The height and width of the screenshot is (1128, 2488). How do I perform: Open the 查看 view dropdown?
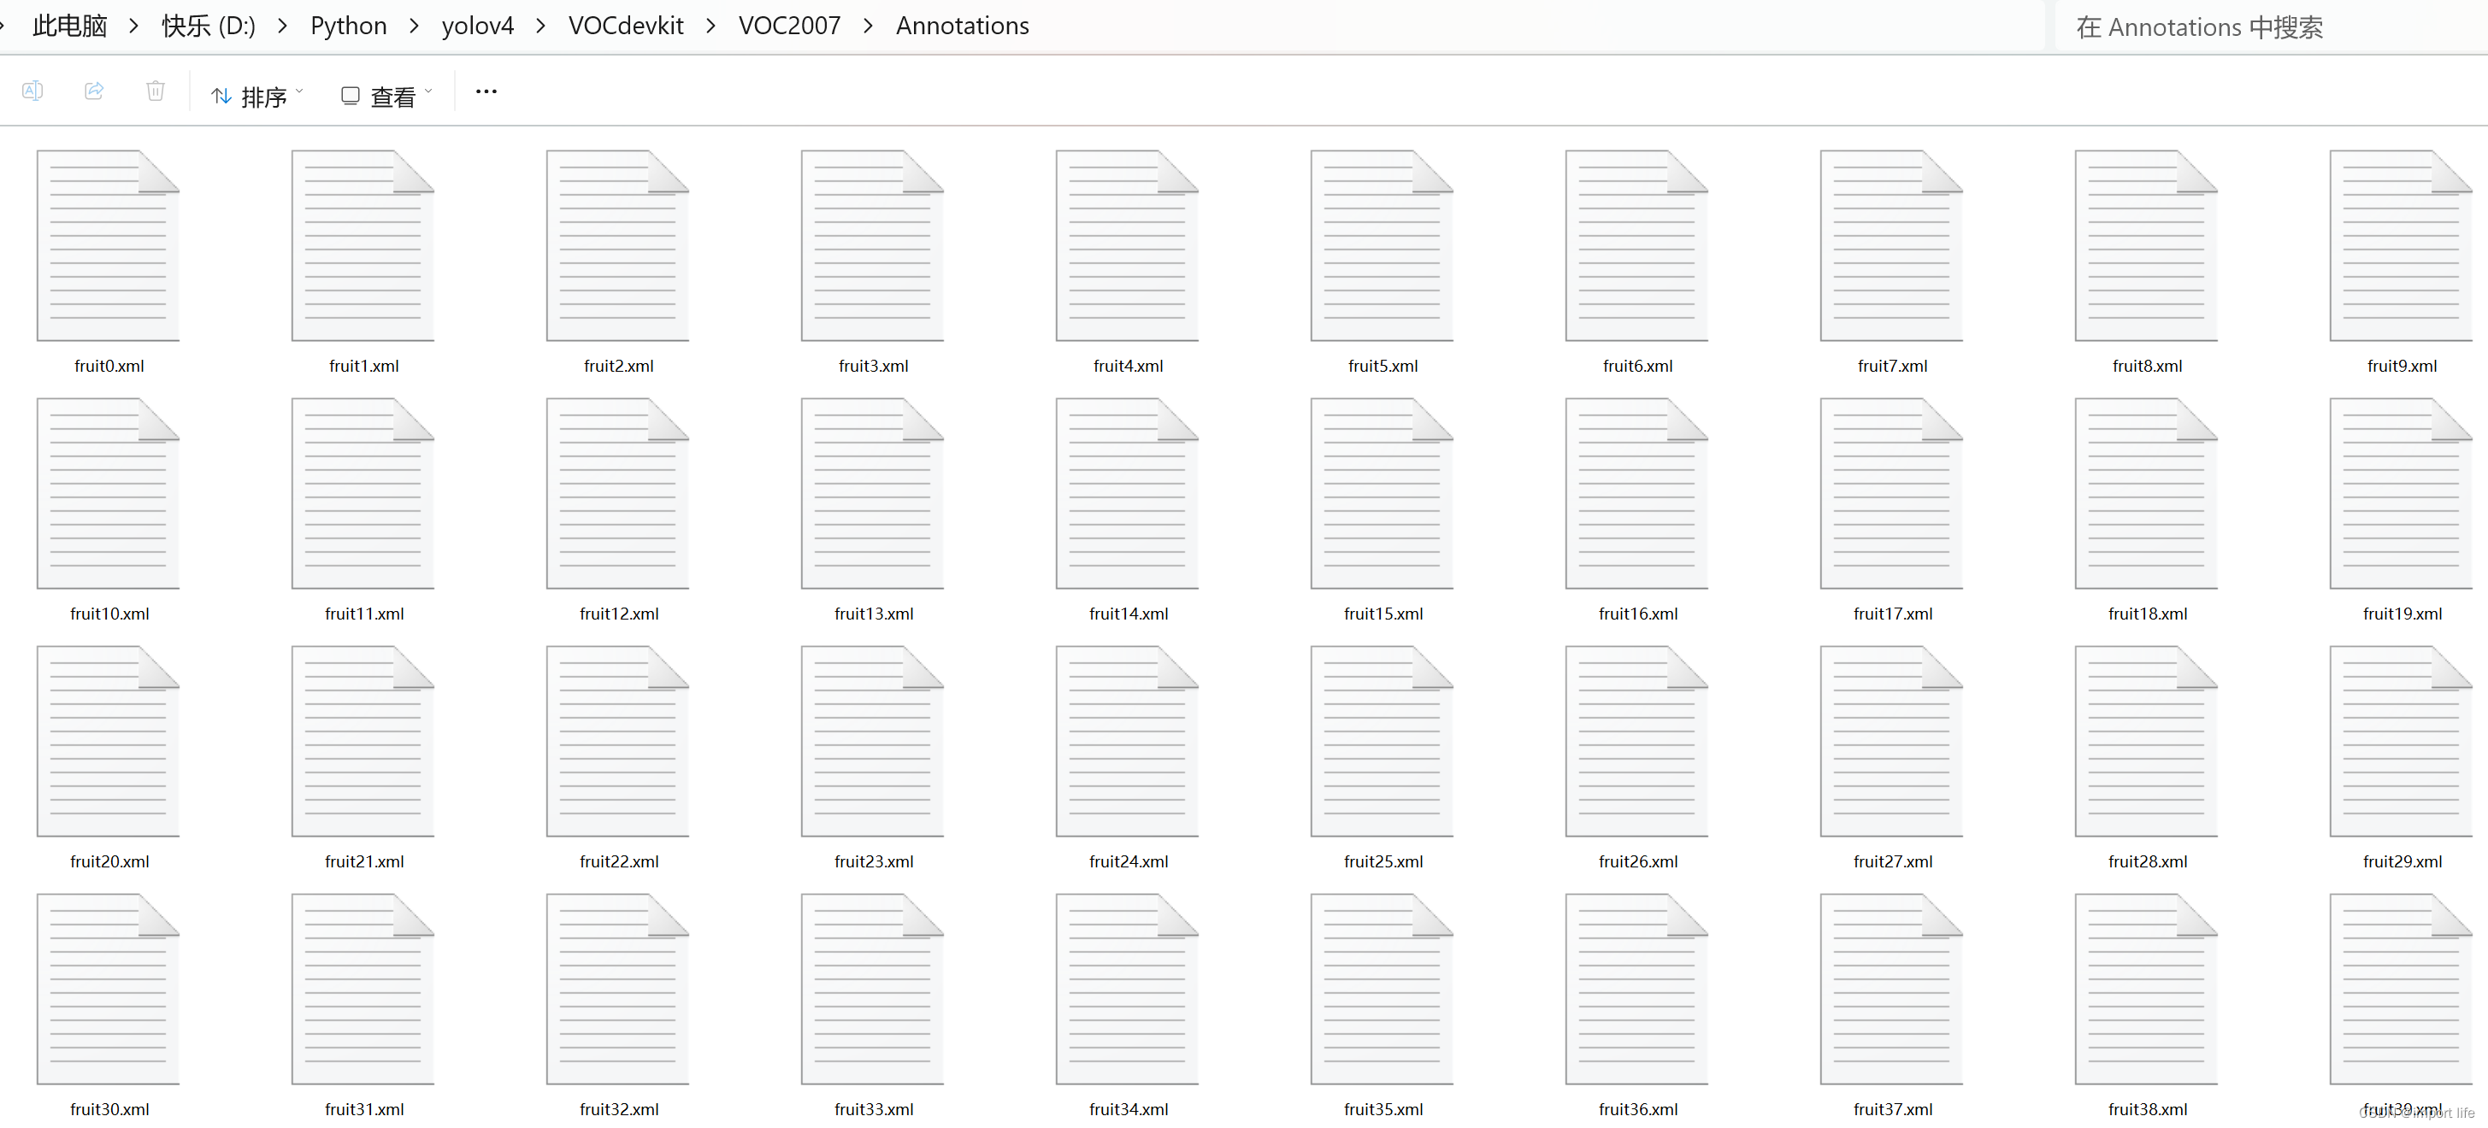tap(386, 96)
